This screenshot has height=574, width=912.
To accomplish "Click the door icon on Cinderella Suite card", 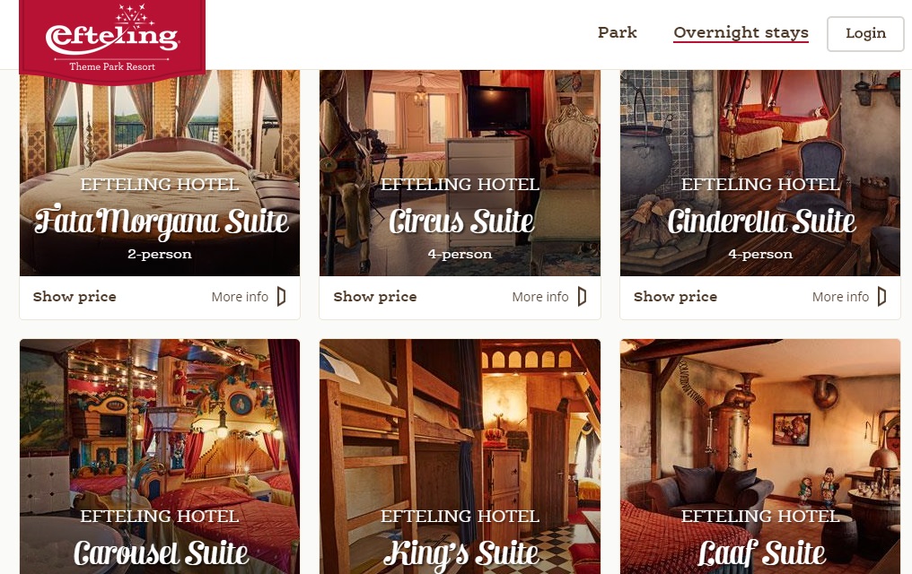I will click(881, 296).
